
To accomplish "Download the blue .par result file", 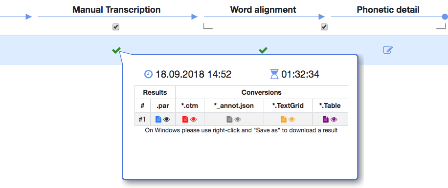I will [158, 119].
